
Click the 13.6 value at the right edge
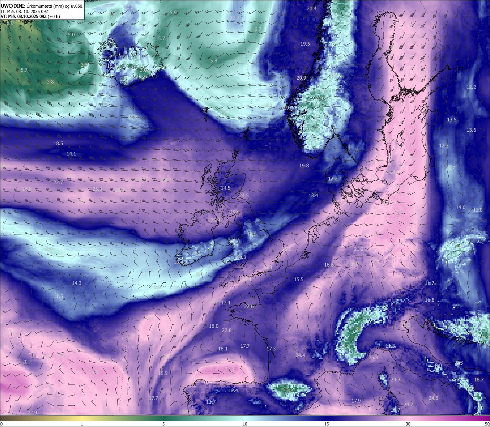tap(471, 130)
